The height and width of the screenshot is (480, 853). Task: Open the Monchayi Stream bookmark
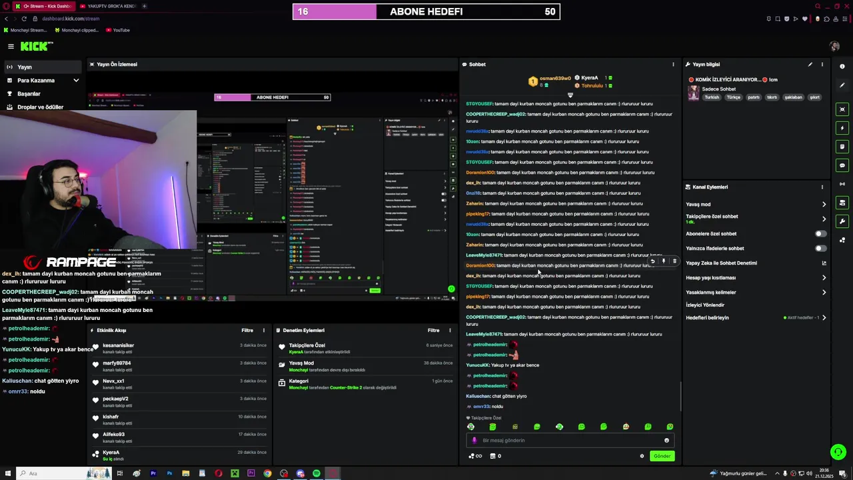click(x=25, y=30)
